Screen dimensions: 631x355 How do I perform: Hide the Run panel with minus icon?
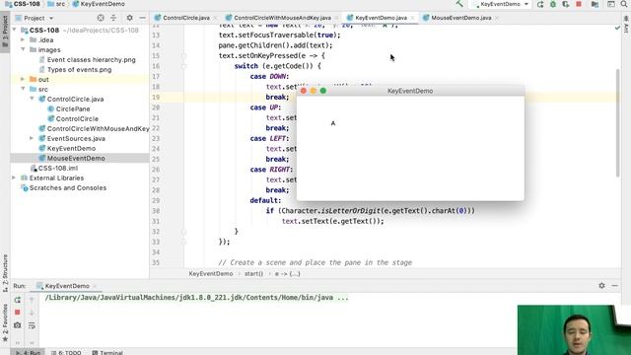point(614,285)
